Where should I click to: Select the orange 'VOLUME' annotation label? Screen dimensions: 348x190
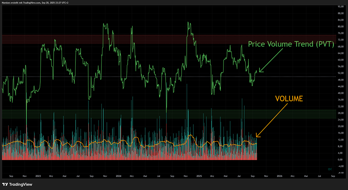289,99
